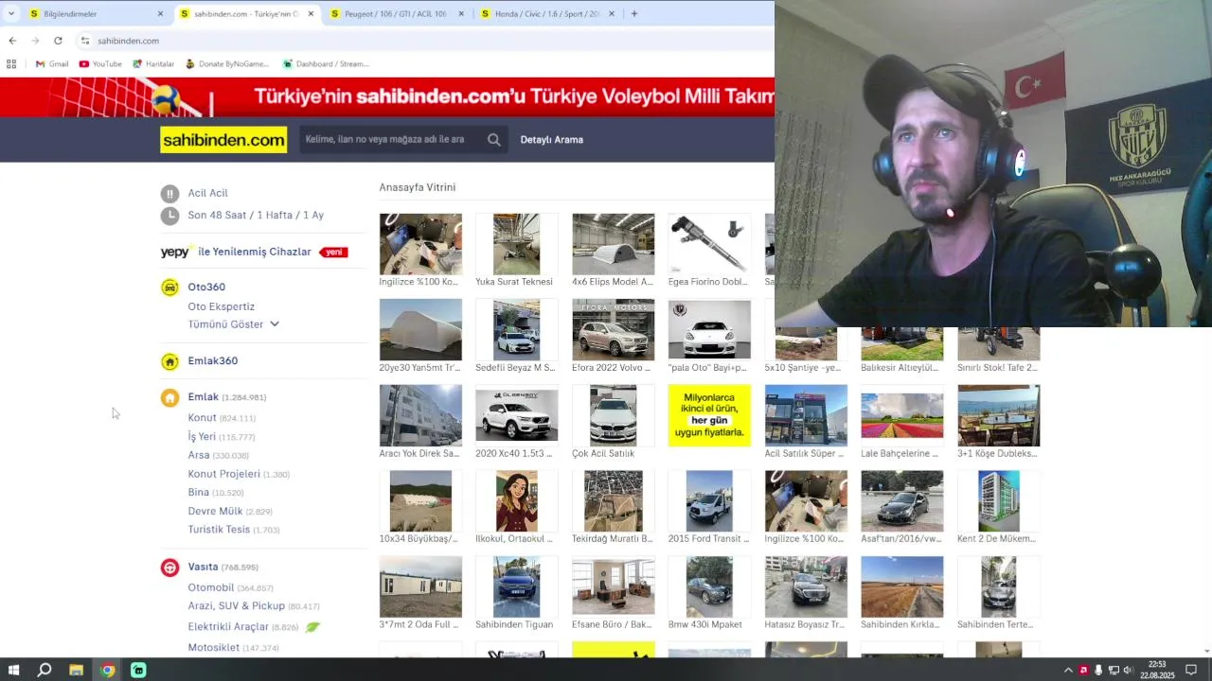Viewport: 1212px width, 681px height.
Task: Close the sahibinden.com tab
Action: 311,14
